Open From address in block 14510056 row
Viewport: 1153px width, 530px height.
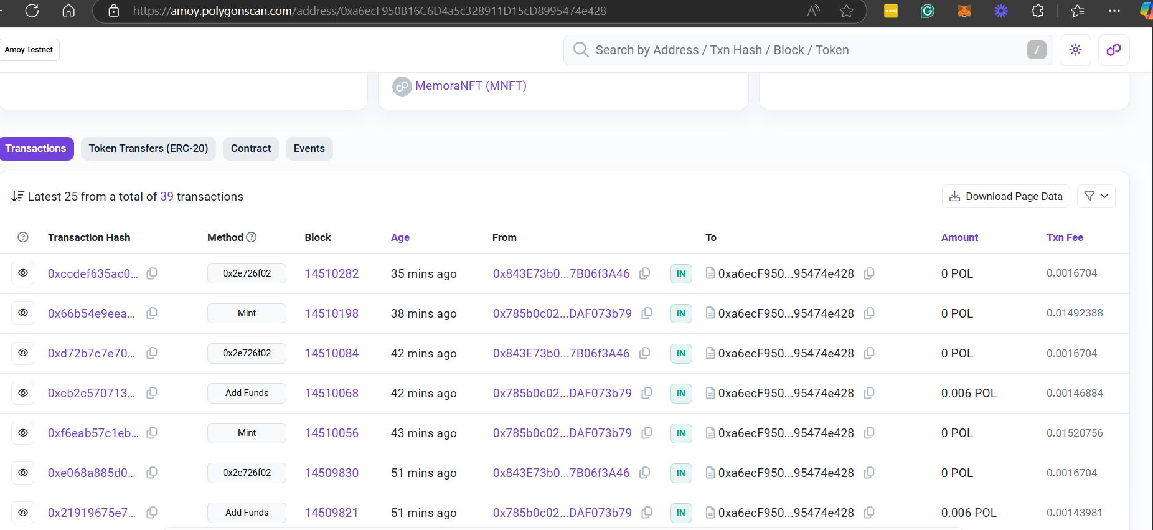(562, 433)
